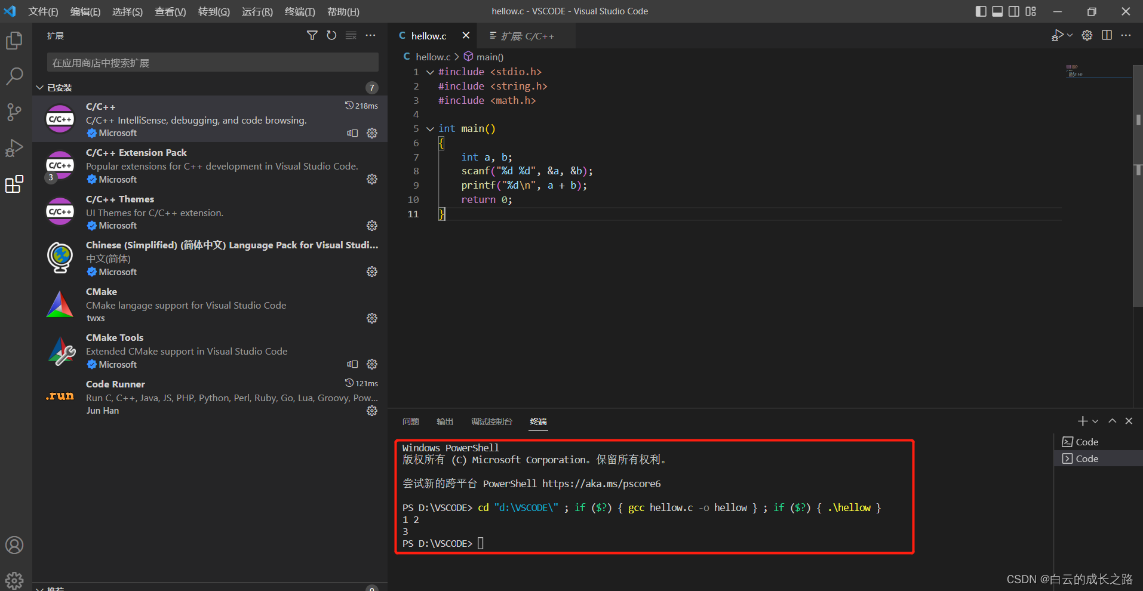Open the 终端(T) menu

point(300,12)
